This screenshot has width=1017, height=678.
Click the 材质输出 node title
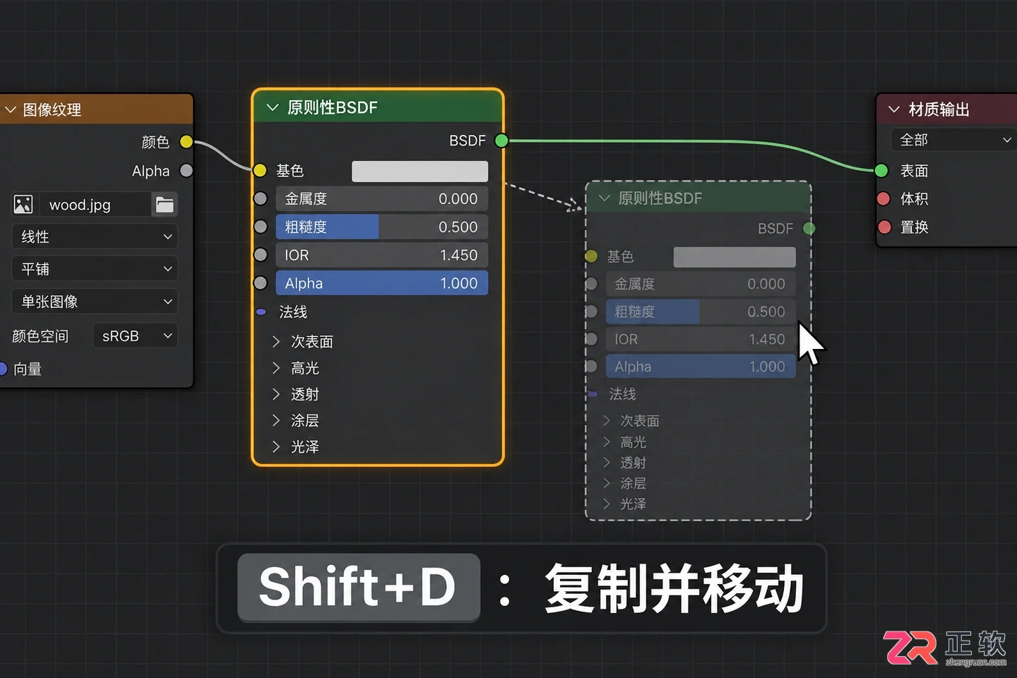pyautogui.click(x=939, y=109)
